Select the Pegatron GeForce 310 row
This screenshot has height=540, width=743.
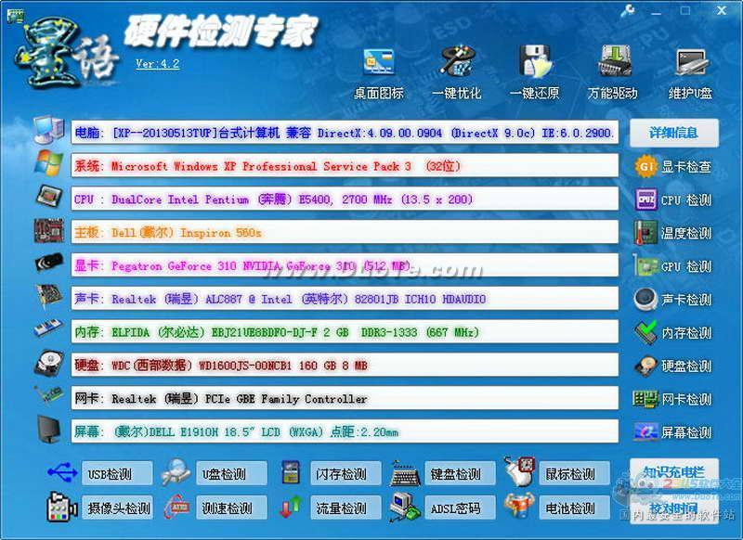[345, 265]
